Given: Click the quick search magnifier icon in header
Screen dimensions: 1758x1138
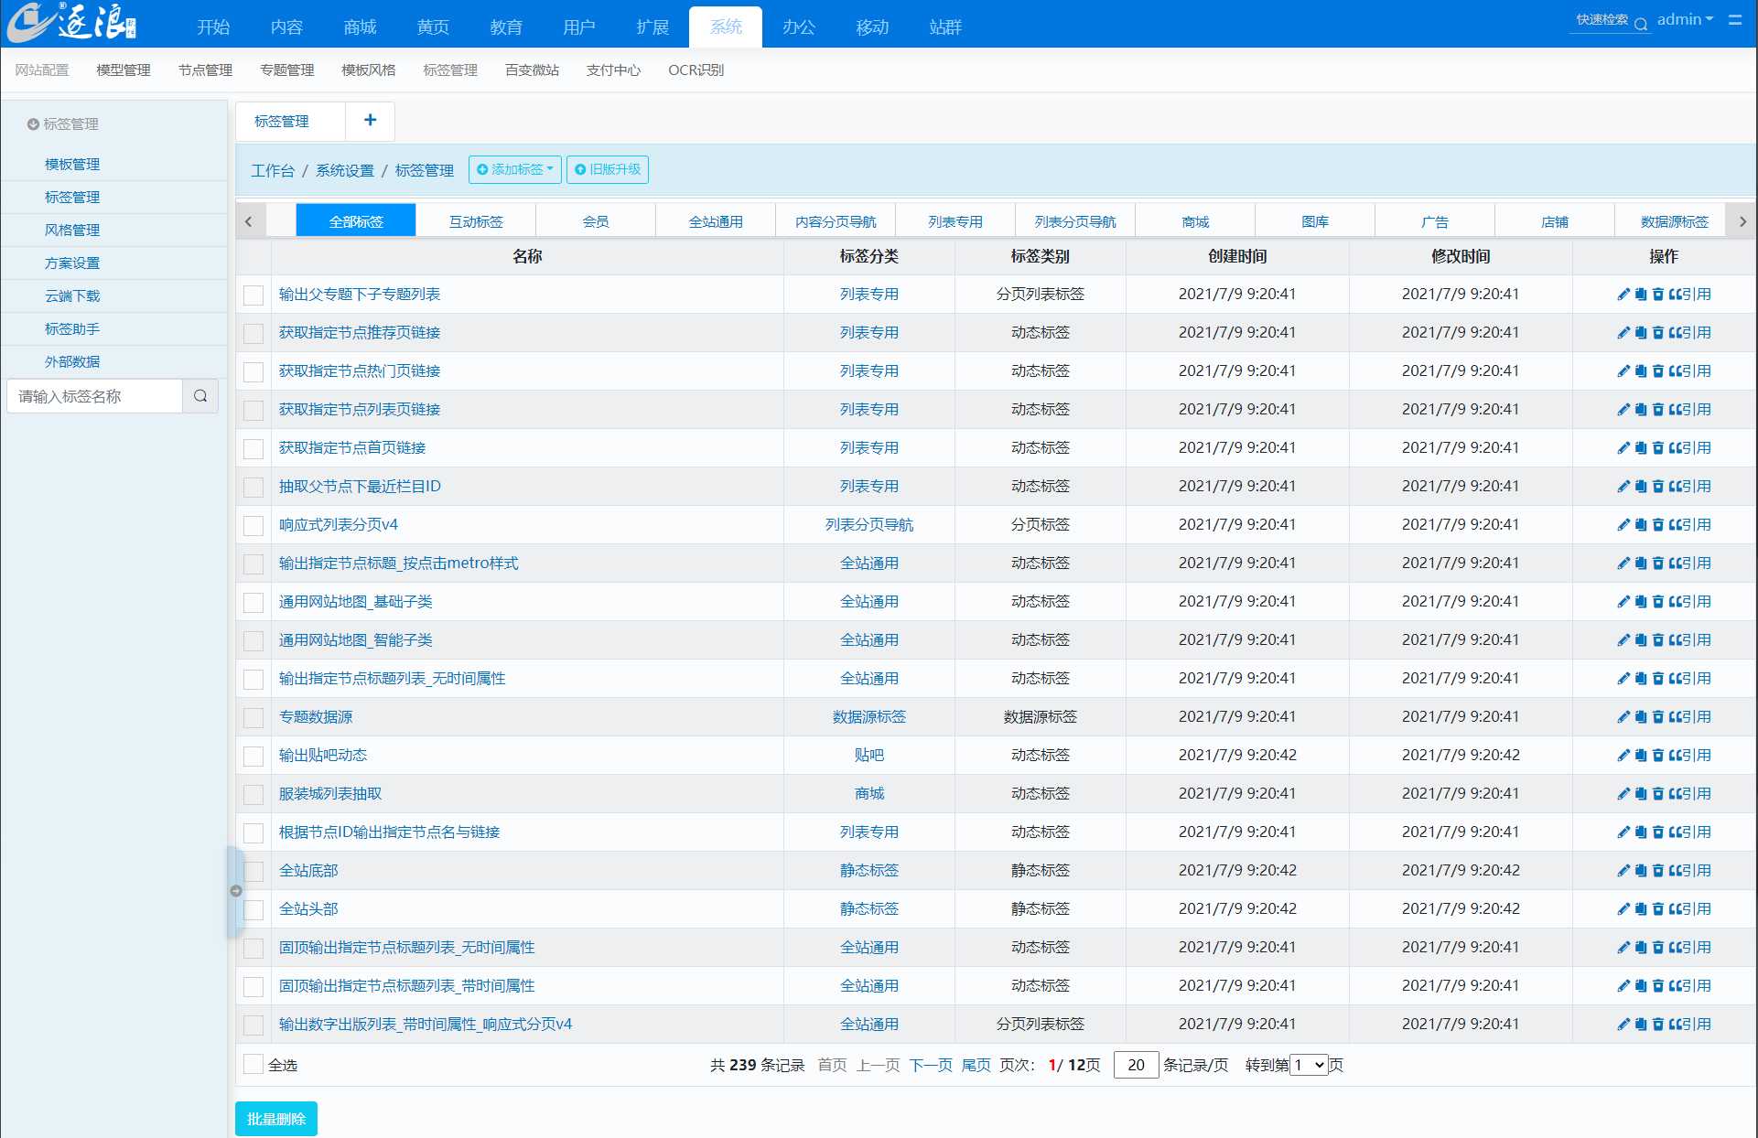Looking at the screenshot, I should pyautogui.click(x=1641, y=25).
